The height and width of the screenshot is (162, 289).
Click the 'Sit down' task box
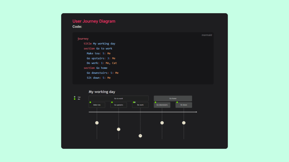tap(184, 105)
